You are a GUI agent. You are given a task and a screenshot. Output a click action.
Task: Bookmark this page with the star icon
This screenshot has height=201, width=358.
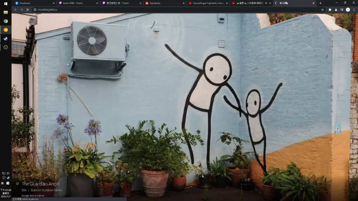(x=322, y=9)
